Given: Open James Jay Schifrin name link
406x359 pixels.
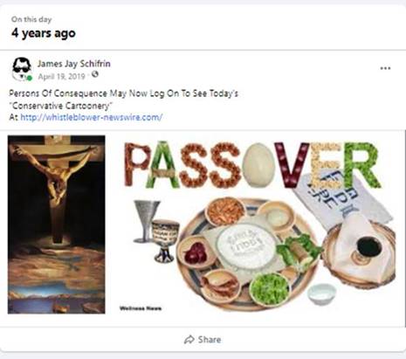Looking at the screenshot, I should [x=74, y=64].
